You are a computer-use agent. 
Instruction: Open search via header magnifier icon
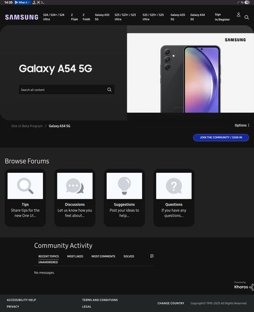(x=246, y=17)
